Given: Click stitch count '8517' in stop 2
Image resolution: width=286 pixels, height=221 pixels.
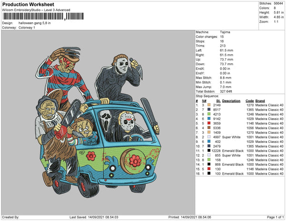Looking at the screenshot, I should click(217, 110).
